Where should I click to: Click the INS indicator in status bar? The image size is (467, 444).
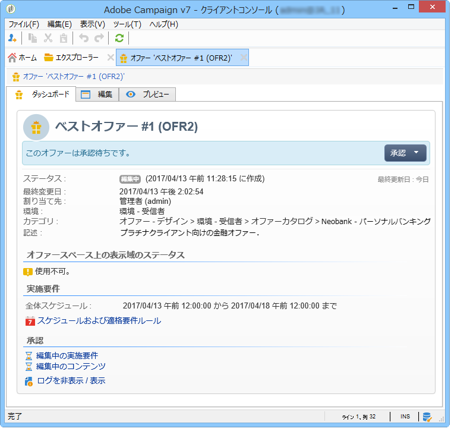click(405, 417)
